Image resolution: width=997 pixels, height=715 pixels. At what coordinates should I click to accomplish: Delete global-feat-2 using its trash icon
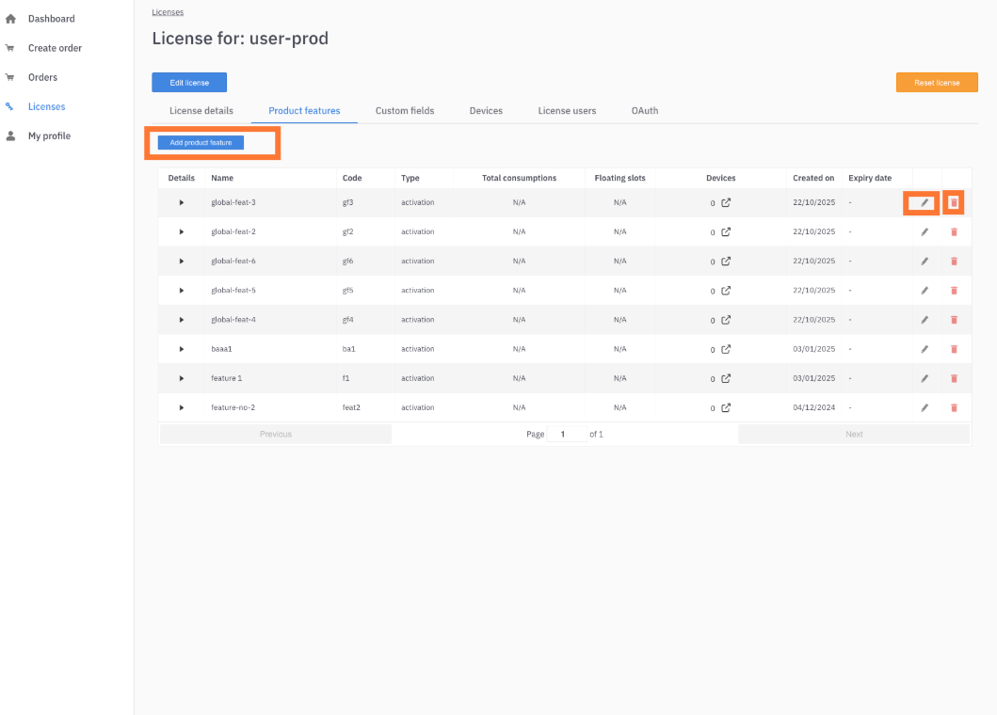(x=954, y=232)
